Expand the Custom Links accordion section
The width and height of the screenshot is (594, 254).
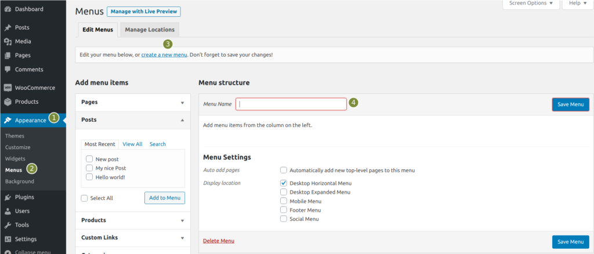(133, 238)
